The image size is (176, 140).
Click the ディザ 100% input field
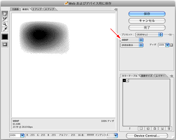[x=162, y=45]
